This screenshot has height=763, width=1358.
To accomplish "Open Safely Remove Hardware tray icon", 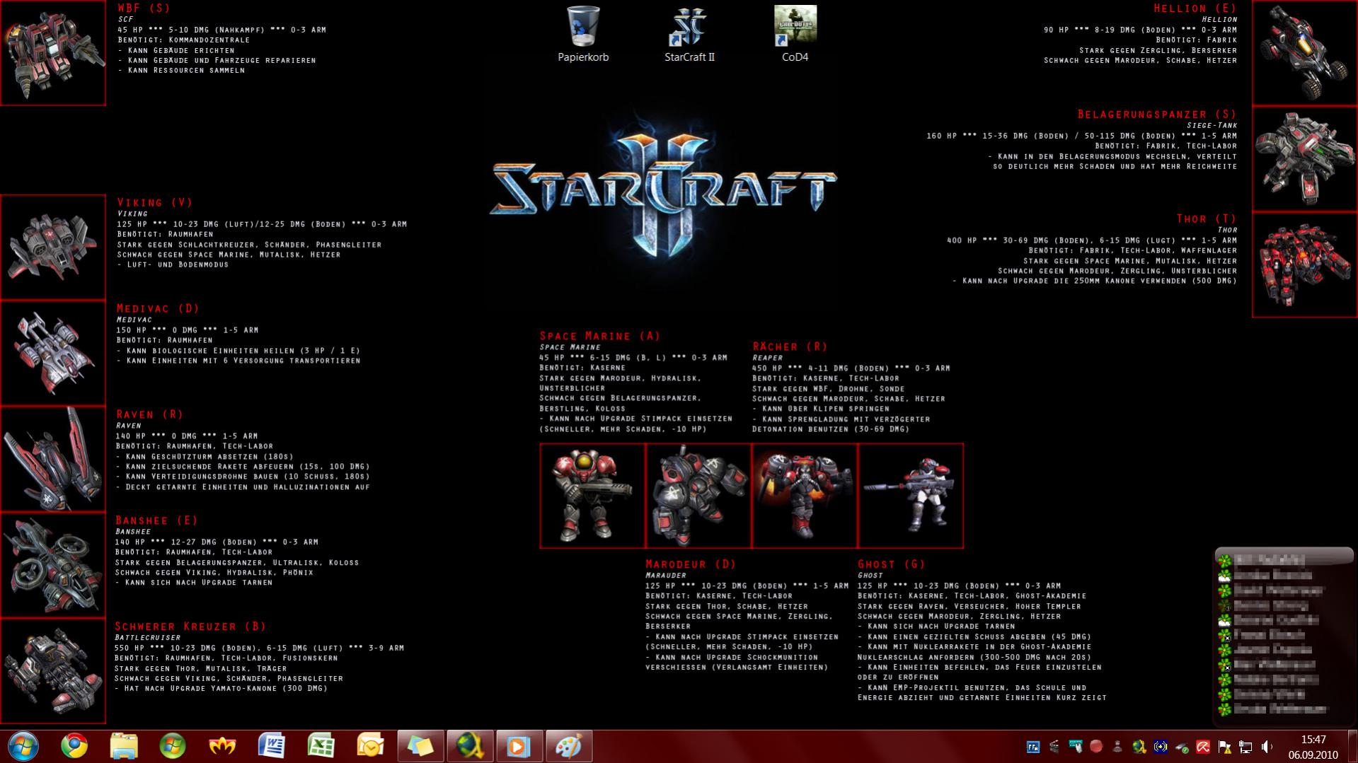I will 1182,747.
